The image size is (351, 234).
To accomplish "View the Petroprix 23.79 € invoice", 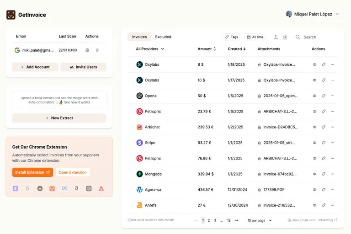I will point(314,112).
